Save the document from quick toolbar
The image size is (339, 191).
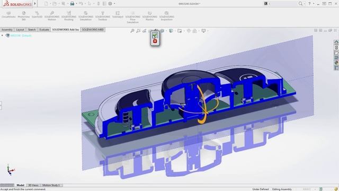click(64, 4)
